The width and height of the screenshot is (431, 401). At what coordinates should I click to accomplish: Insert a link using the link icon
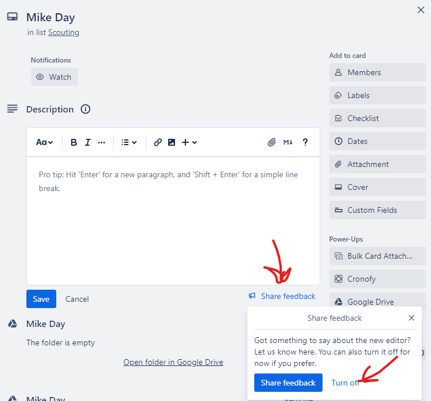(x=158, y=142)
